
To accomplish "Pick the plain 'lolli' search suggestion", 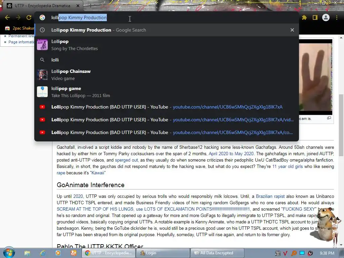I will coord(167,60).
